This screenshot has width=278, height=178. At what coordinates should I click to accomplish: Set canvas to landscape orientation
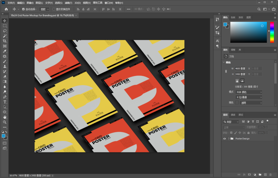(x=242, y=81)
